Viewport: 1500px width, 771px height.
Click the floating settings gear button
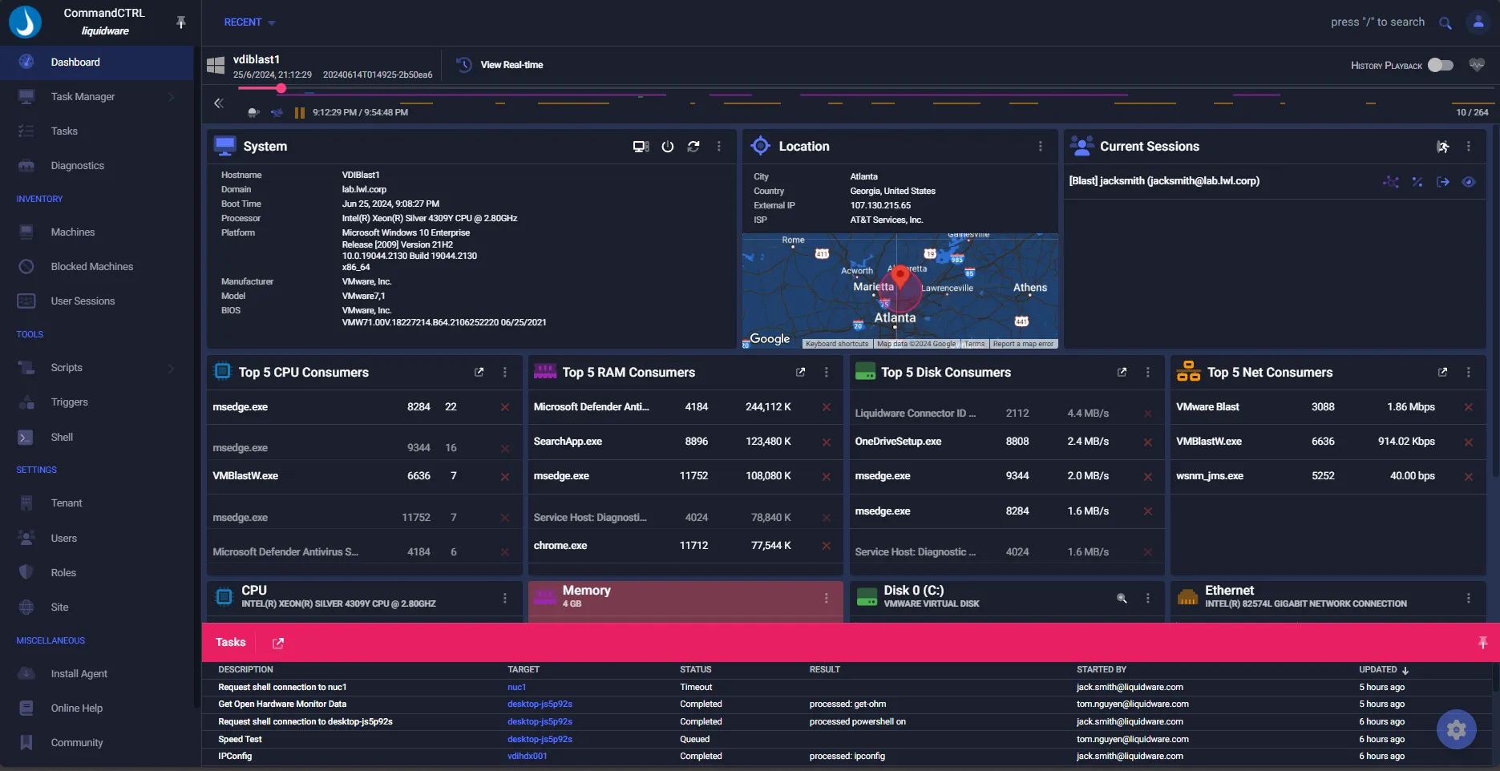pyautogui.click(x=1456, y=729)
